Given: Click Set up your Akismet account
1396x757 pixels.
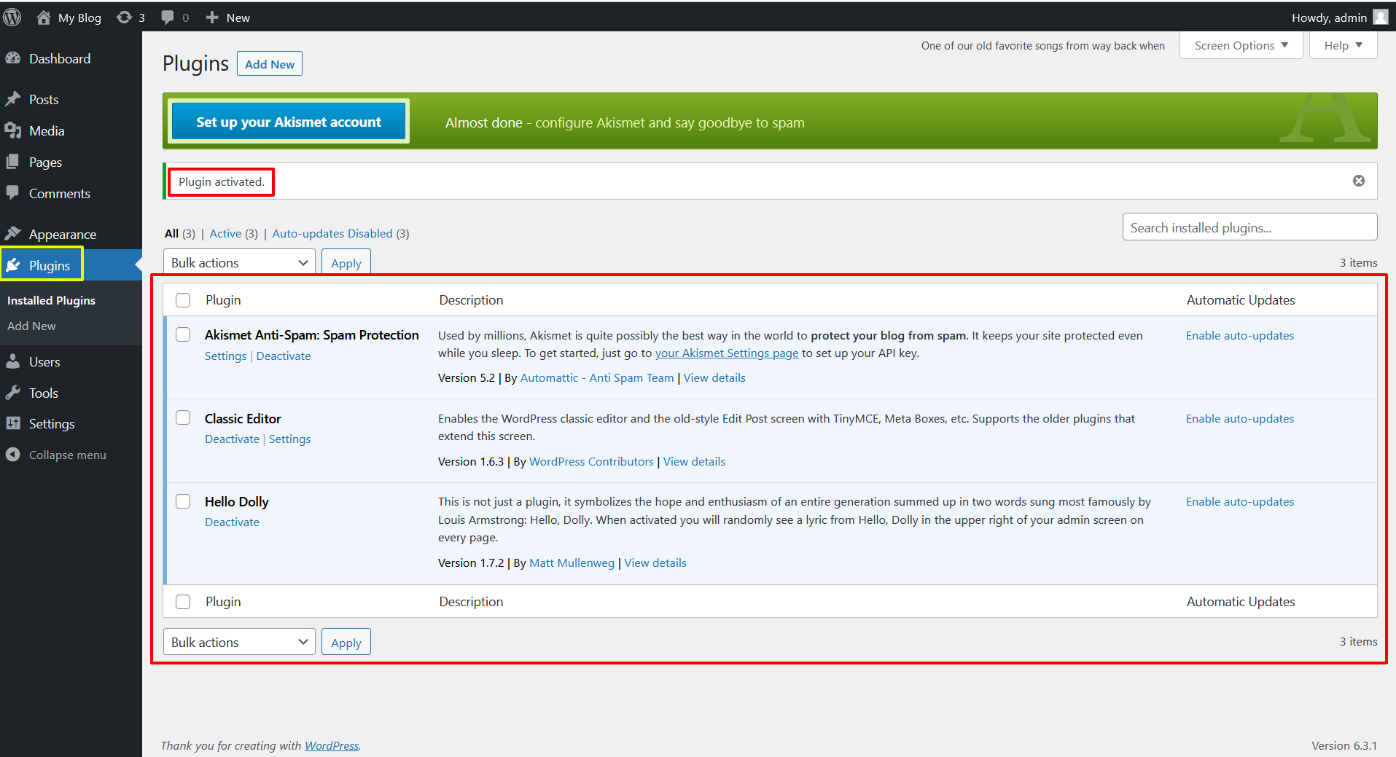Looking at the screenshot, I should [x=288, y=122].
